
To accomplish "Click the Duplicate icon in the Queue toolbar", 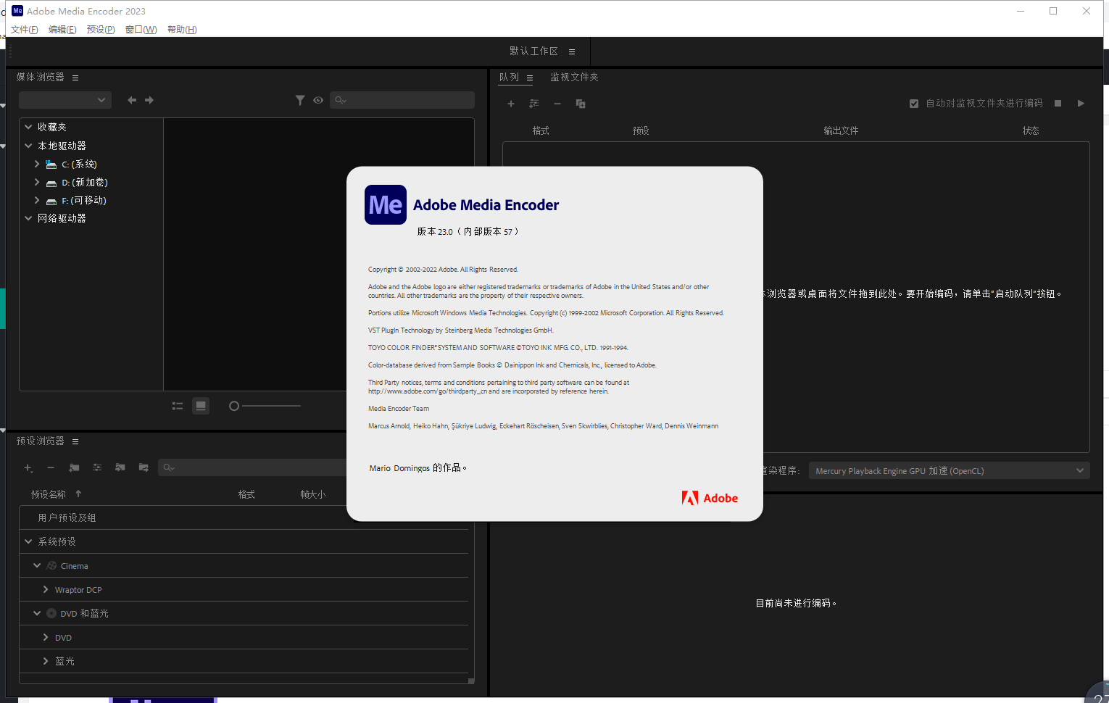I will pyautogui.click(x=581, y=104).
